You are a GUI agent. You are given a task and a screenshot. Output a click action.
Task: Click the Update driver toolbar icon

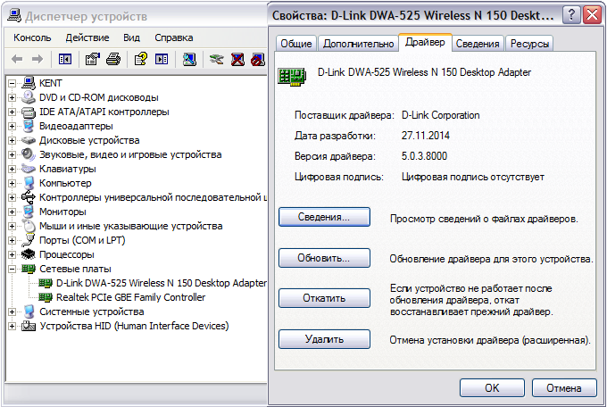coord(216,59)
